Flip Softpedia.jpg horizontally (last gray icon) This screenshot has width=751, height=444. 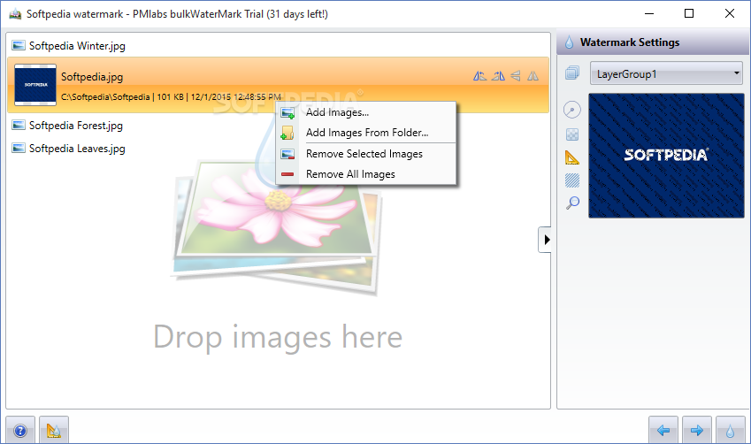(x=533, y=76)
